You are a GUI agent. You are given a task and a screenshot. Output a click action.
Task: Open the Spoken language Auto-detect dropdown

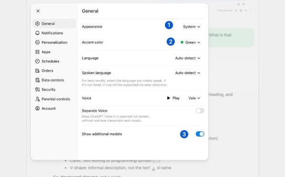(188, 73)
